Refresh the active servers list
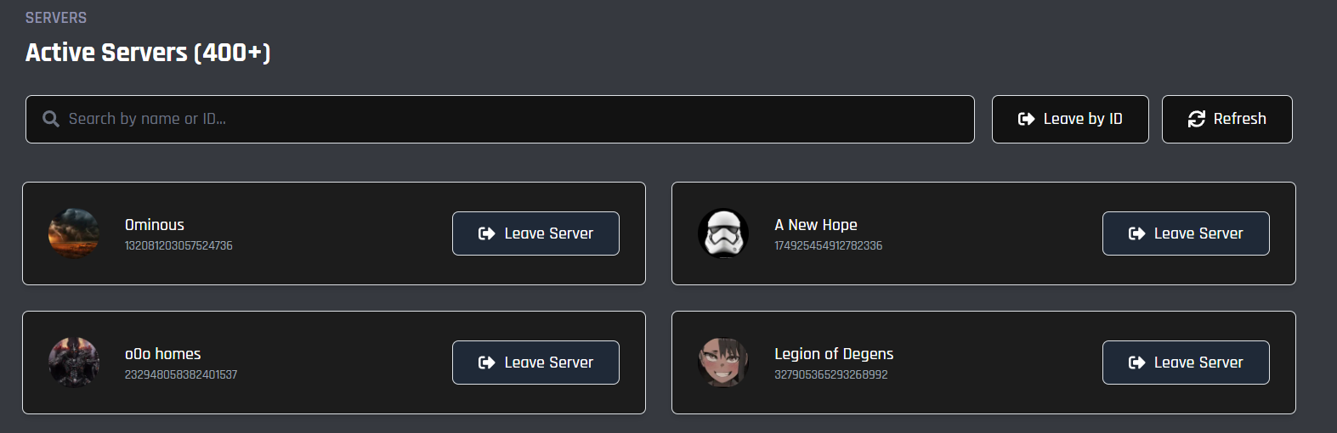The height and width of the screenshot is (433, 1337). [1227, 119]
